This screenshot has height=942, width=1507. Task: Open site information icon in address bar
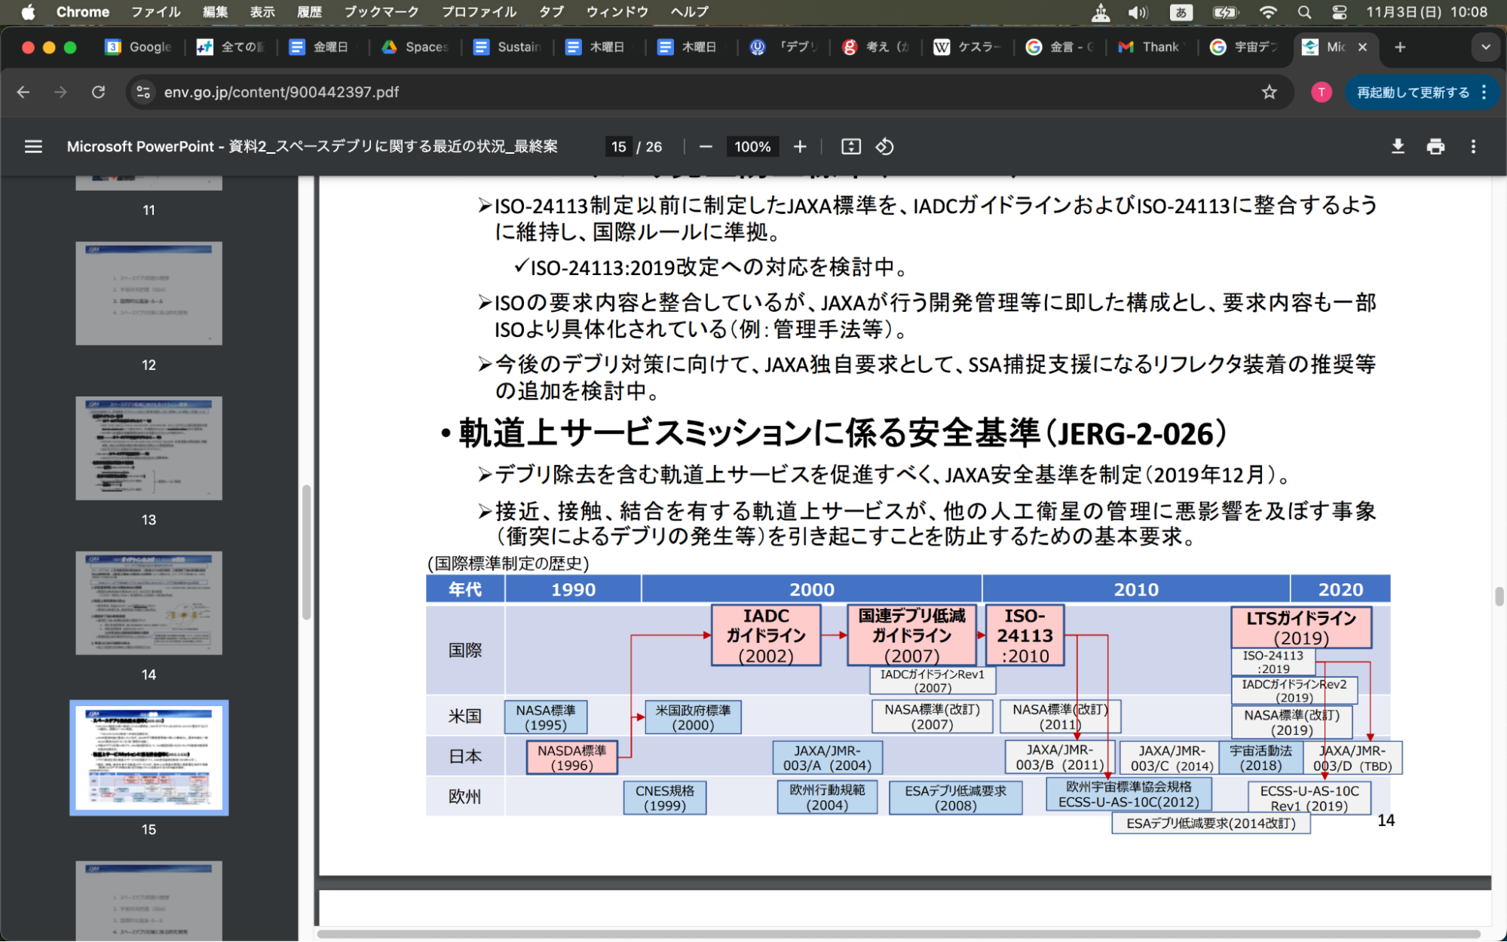[143, 92]
